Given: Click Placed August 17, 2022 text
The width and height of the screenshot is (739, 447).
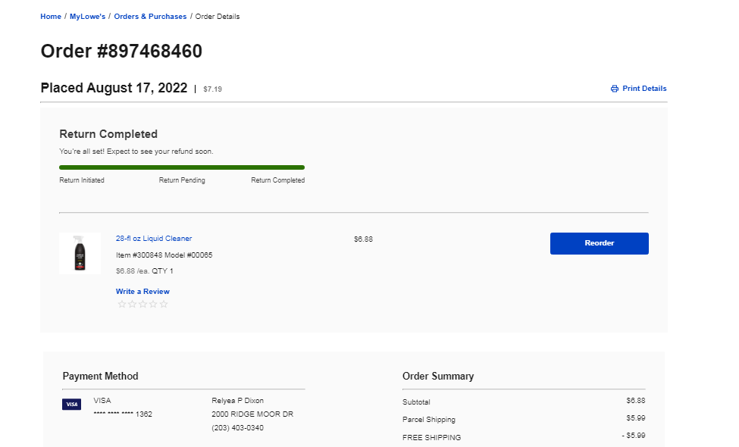Looking at the screenshot, I should 114,88.
